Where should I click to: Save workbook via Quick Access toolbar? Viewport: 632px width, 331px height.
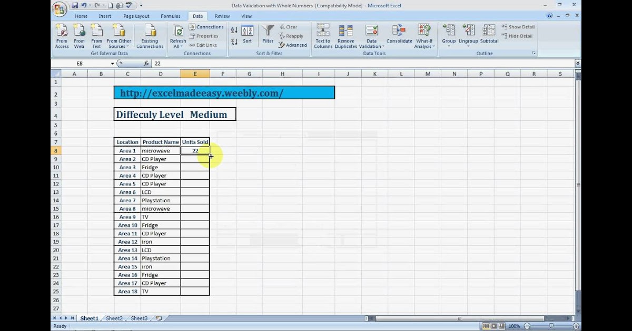[x=75, y=5]
